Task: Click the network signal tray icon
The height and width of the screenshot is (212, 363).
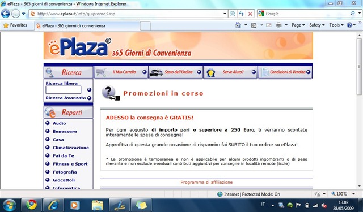Action: (x=315, y=205)
